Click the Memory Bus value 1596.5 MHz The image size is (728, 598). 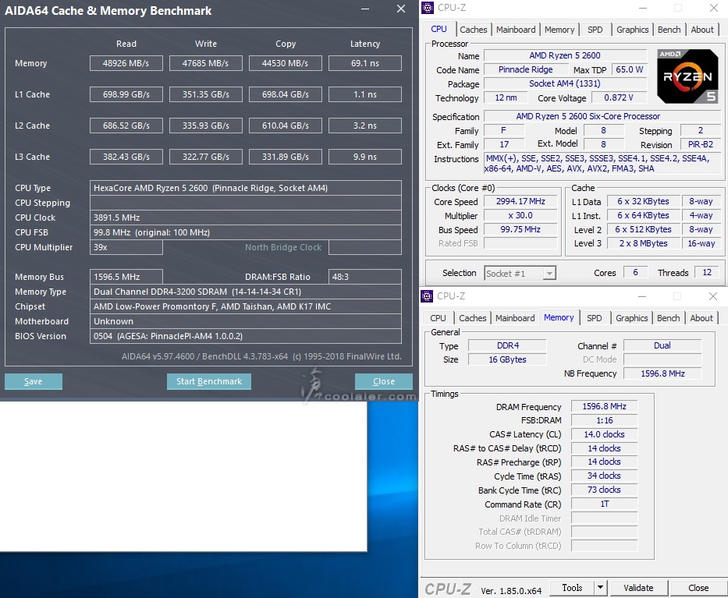[x=126, y=277]
